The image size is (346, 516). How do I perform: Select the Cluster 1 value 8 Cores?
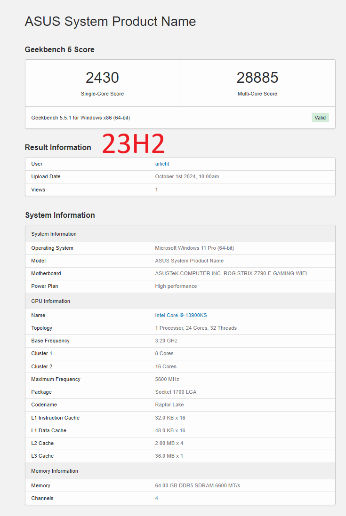(x=164, y=353)
